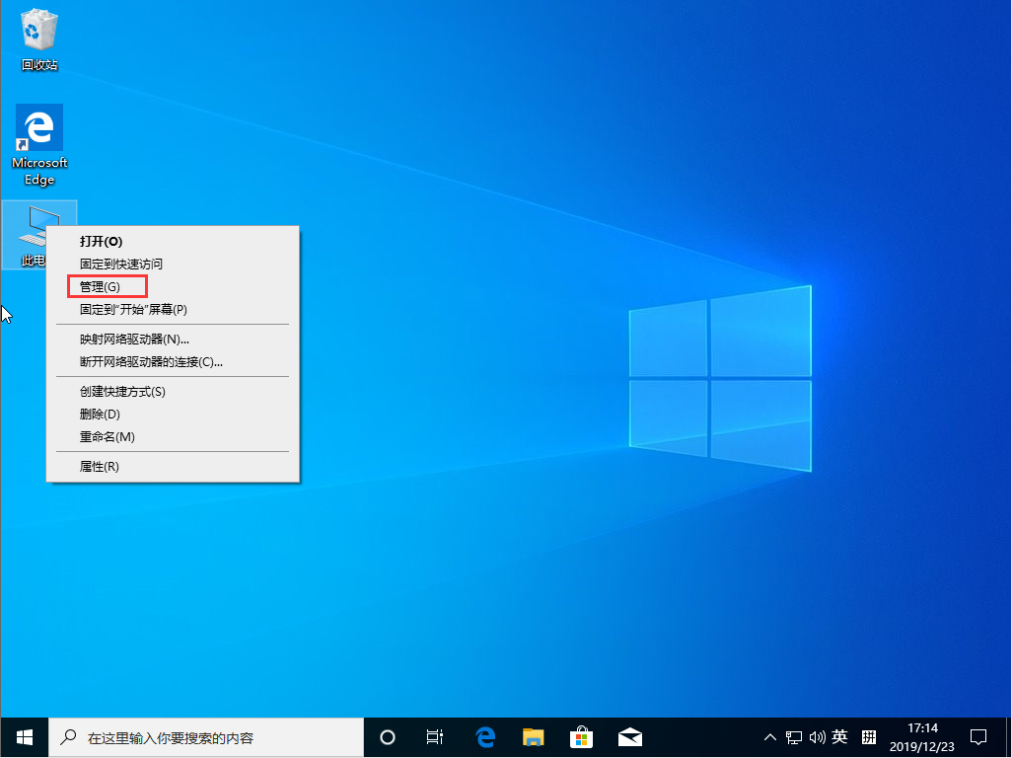Click the volume speaker icon in tray

click(818, 737)
